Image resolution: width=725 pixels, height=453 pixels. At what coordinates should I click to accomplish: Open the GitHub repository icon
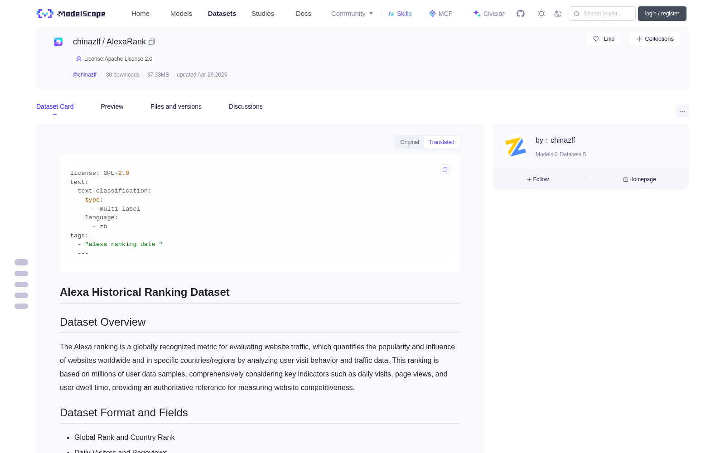coord(521,14)
